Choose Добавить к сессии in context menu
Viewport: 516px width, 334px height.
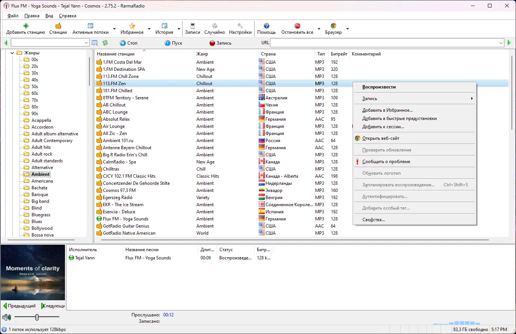point(415,127)
